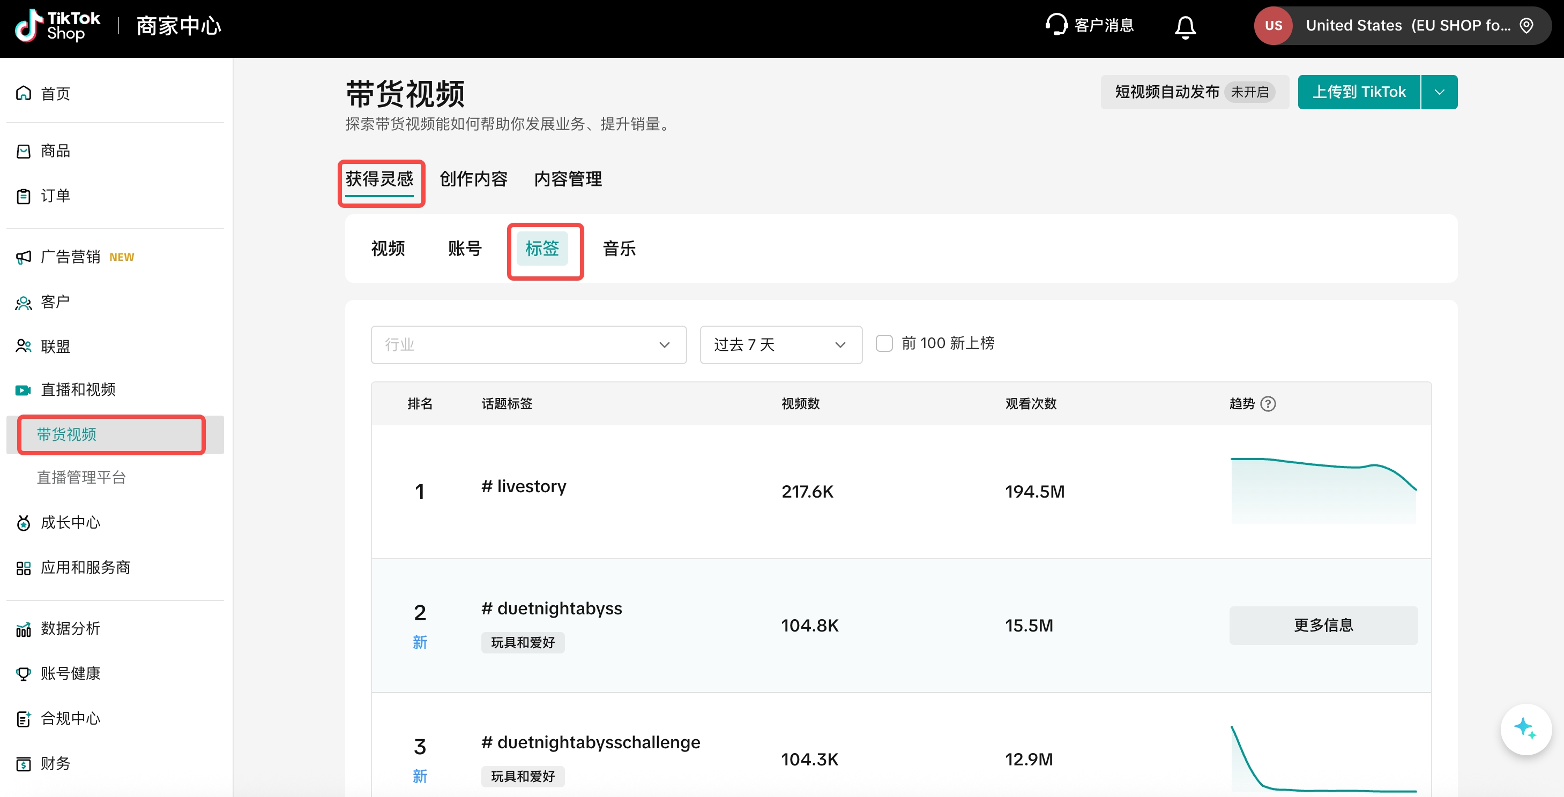Viewport: 1564px width, 797px height.
Task: Click the notification bell icon
Action: [1185, 26]
